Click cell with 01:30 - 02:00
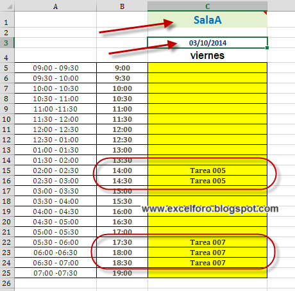 (56, 160)
